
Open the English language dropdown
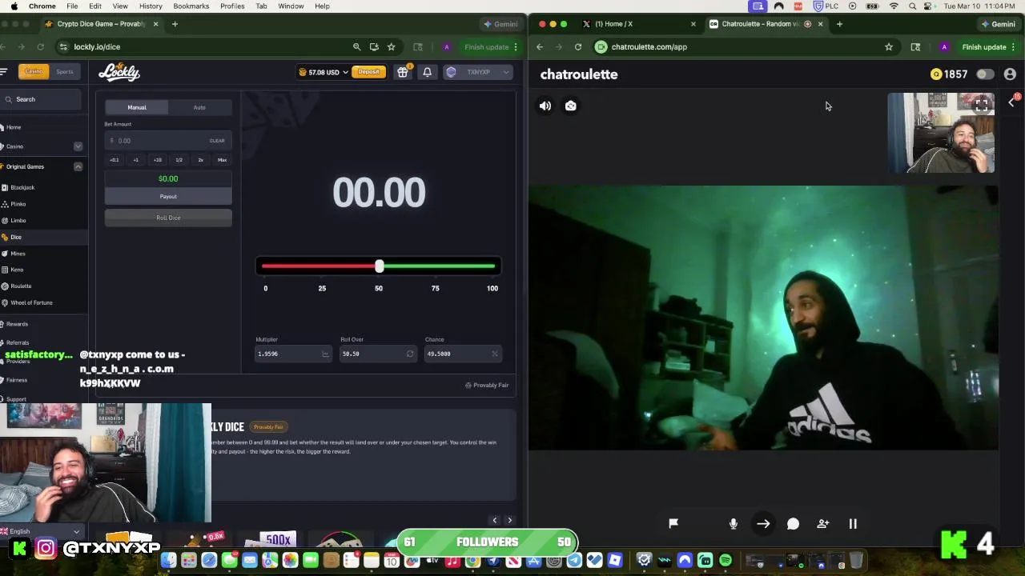(x=40, y=531)
